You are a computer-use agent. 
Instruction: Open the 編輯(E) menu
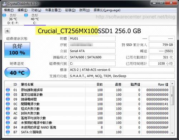tap(23, 10)
